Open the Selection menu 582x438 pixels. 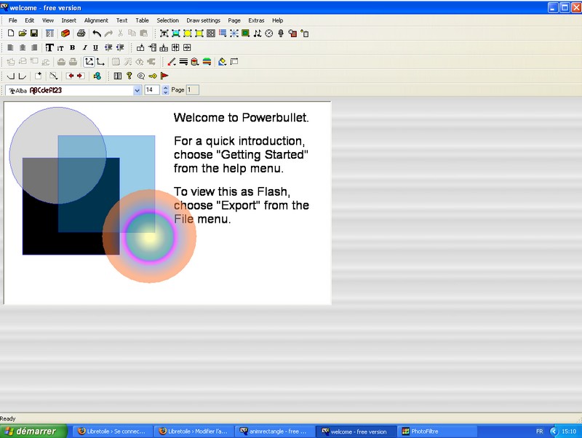click(x=167, y=20)
